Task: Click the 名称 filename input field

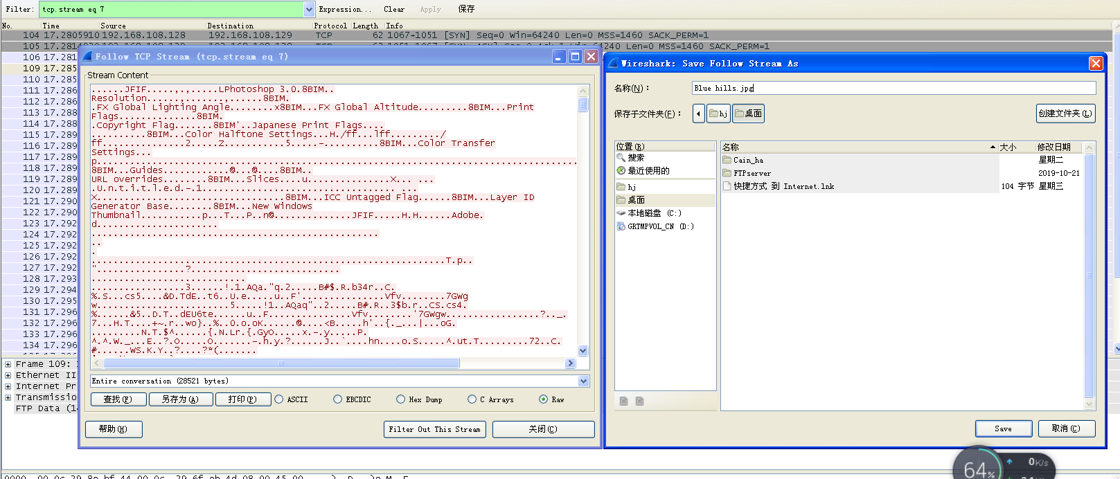Action: 894,88
